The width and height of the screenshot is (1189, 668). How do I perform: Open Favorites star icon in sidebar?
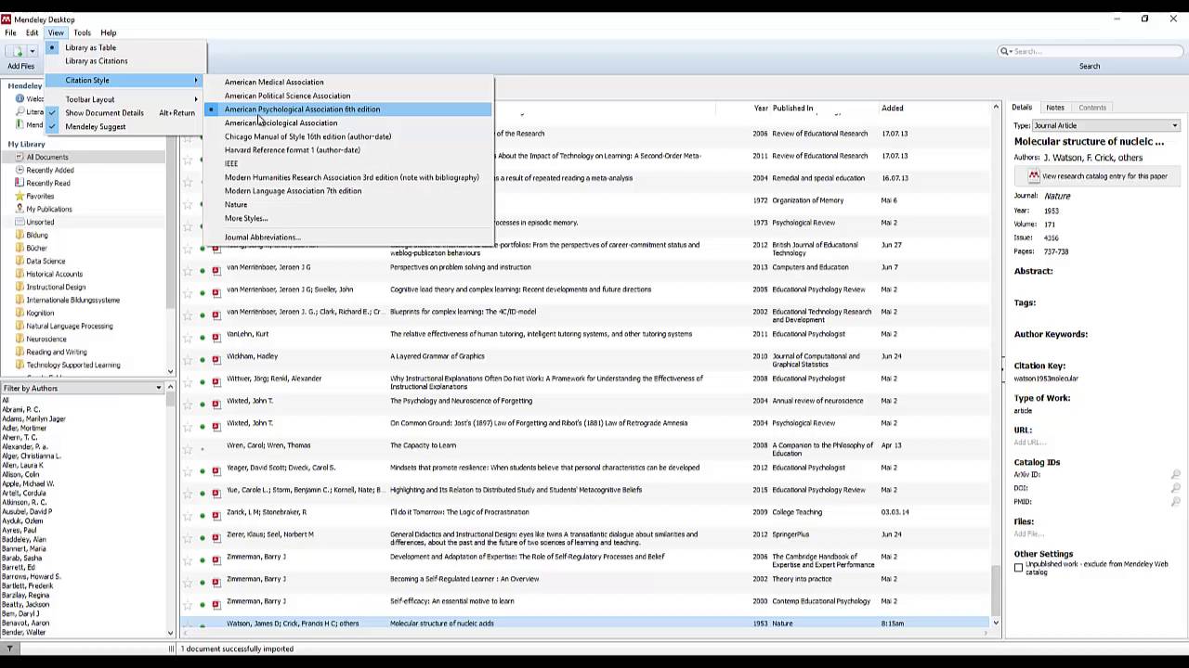(20, 197)
